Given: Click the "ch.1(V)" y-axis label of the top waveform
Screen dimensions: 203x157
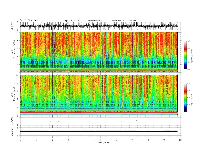Looking at the screenshot, I should 12,26.
